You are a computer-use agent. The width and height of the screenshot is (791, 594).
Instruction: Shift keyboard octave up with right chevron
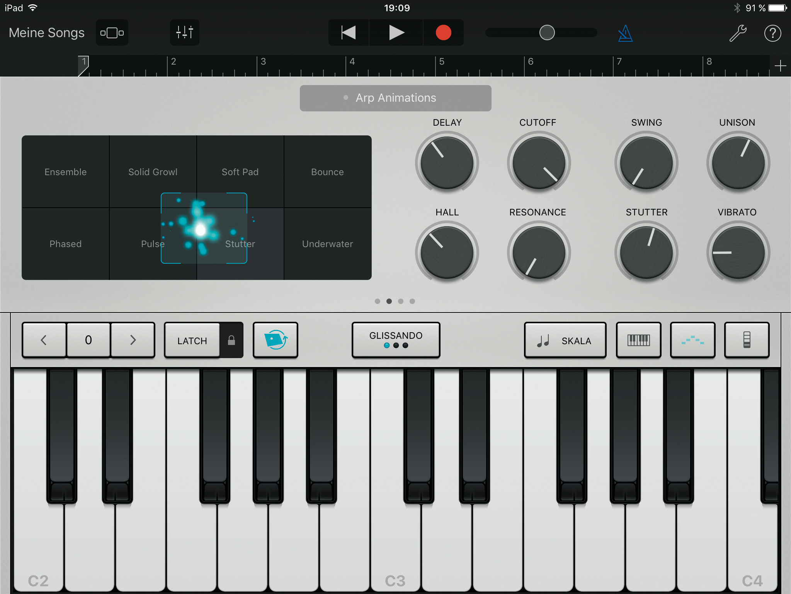coord(133,340)
